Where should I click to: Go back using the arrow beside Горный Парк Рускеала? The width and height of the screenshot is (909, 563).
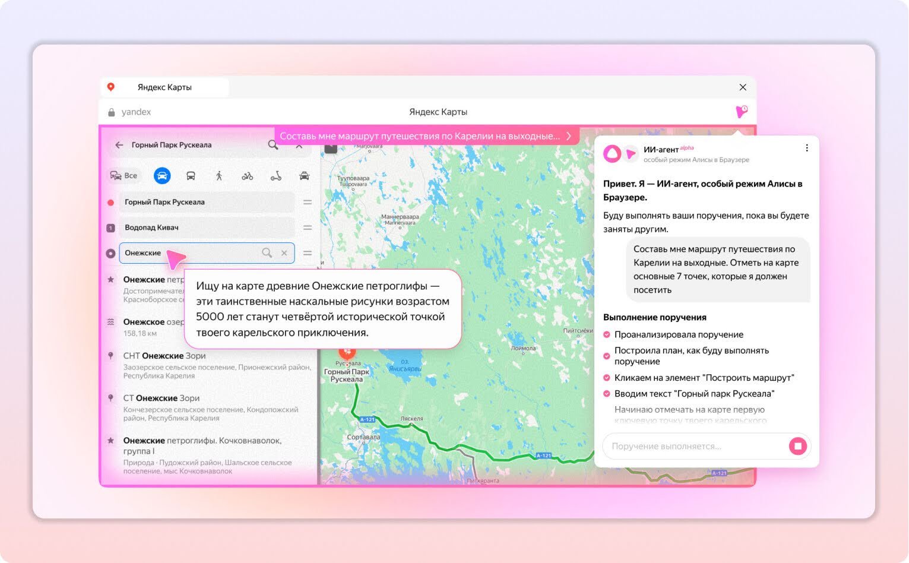pos(119,145)
